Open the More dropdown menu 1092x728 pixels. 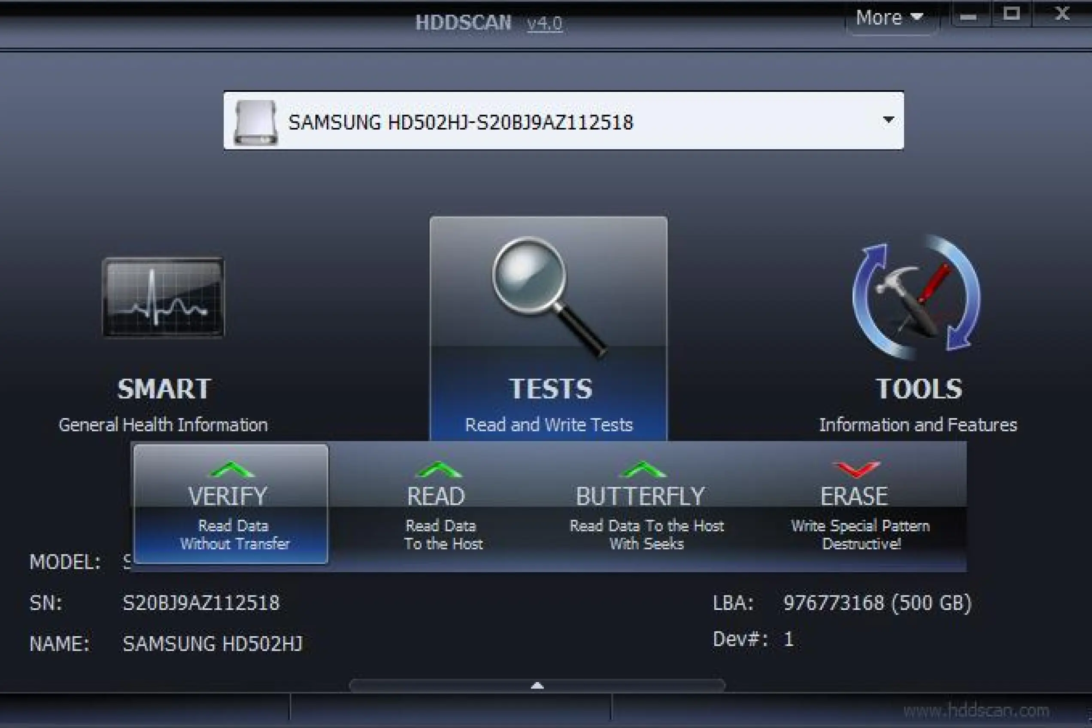coord(889,18)
